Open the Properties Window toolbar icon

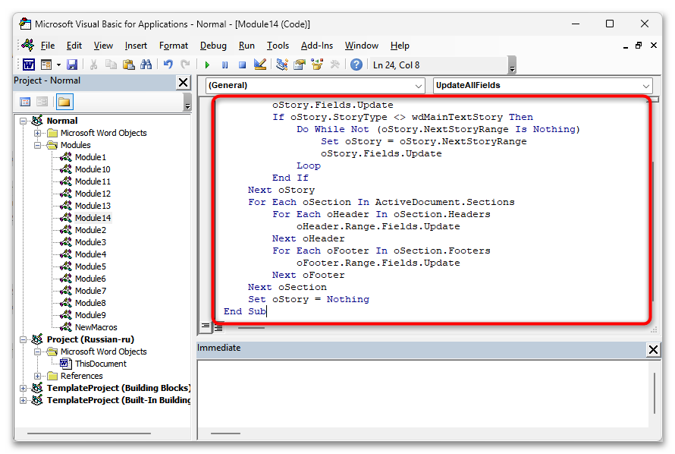point(300,65)
